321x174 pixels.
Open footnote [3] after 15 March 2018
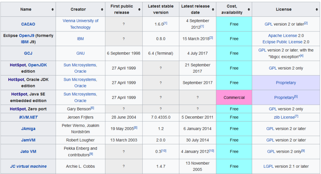click(211, 38)
